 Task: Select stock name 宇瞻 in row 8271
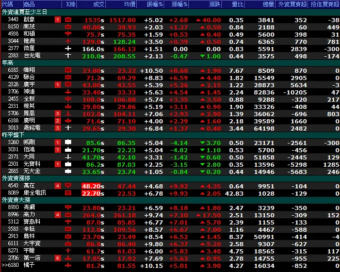pos(29,250)
